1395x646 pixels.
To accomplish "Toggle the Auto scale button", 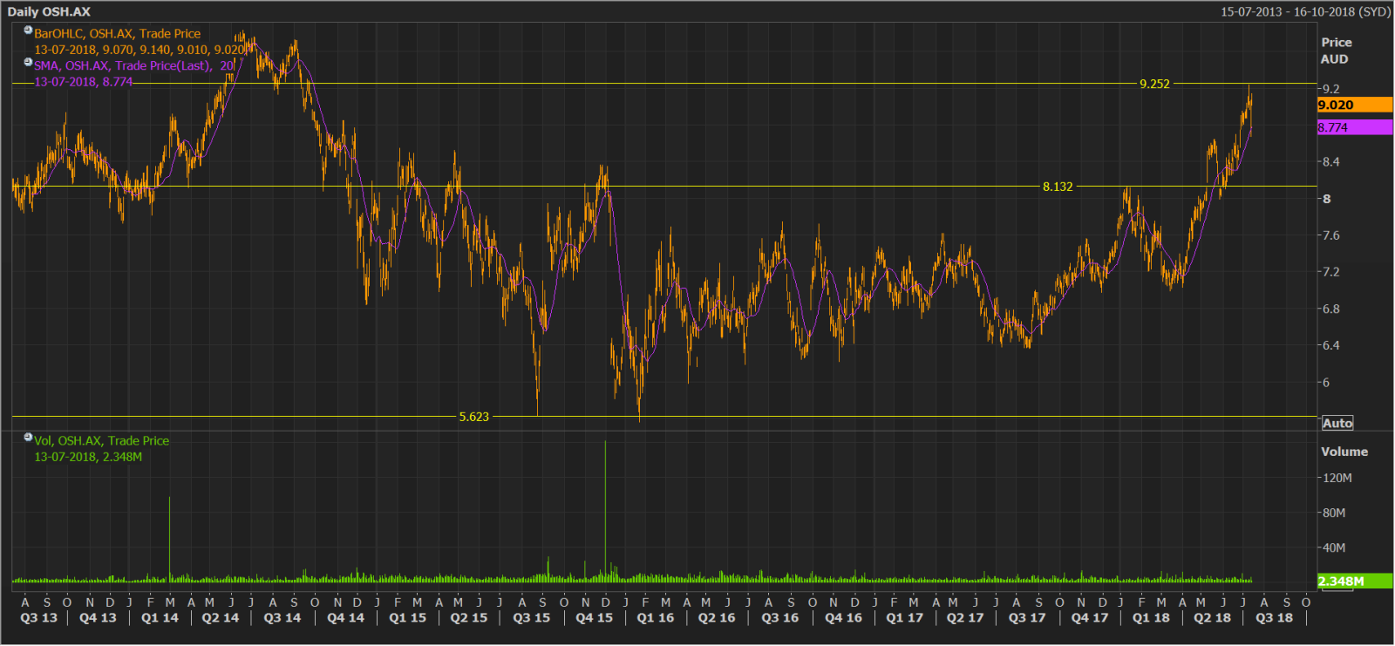I will [1337, 423].
